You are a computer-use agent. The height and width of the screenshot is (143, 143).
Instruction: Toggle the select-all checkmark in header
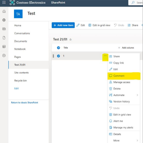click(x=59, y=48)
